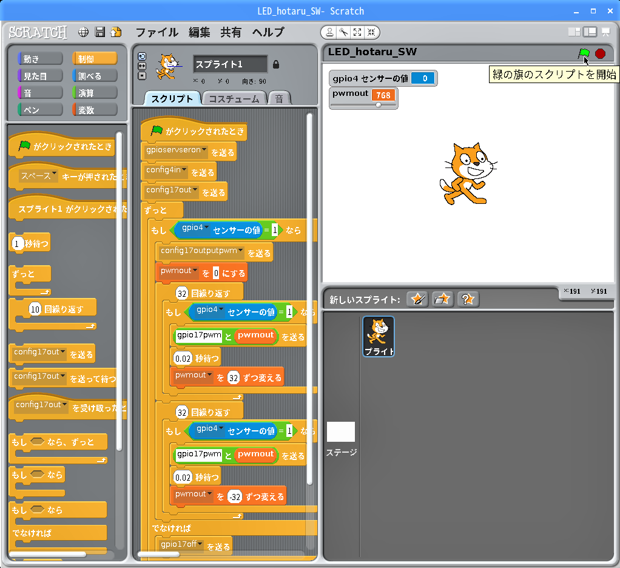Click the もし なら、ずっと block in the palette
This screenshot has width=620, height=568.
tap(58, 448)
